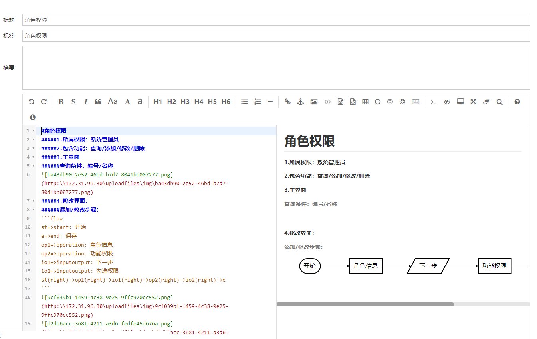Insert an anchor reference
This screenshot has height=339, width=537.
[301, 102]
